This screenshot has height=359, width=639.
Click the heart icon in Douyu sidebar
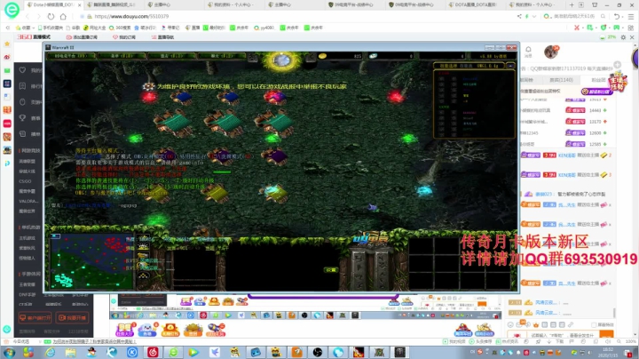pyautogui.click(x=22, y=70)
